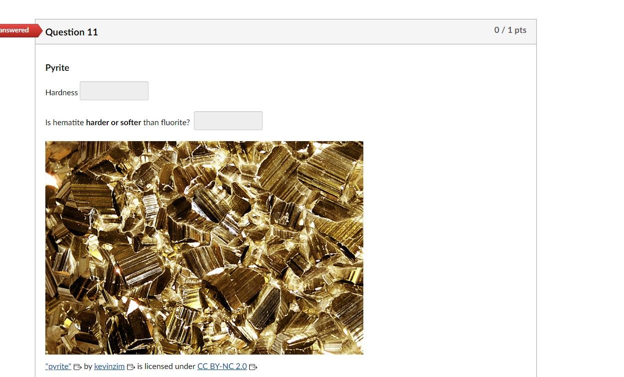Image resolution: width=624 pixels, height=377 pixels.
Task: Click the gray question header bar
Action: [286, 32]
